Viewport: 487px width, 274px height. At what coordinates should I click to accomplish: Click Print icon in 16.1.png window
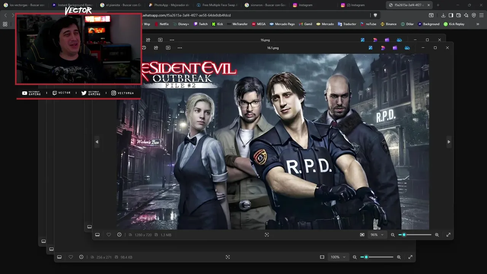[x=144, y=48]
